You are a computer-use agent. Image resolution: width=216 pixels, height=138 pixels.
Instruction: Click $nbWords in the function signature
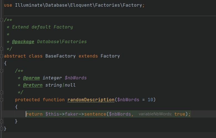(x=128, y=100)
